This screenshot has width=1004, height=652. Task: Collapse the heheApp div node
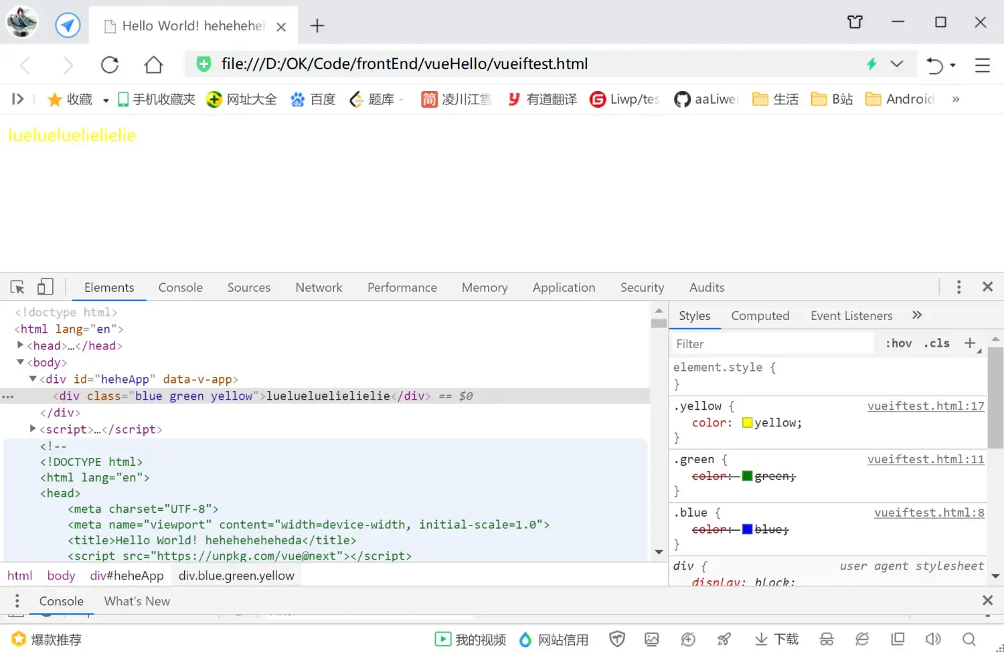coord(33,378)
